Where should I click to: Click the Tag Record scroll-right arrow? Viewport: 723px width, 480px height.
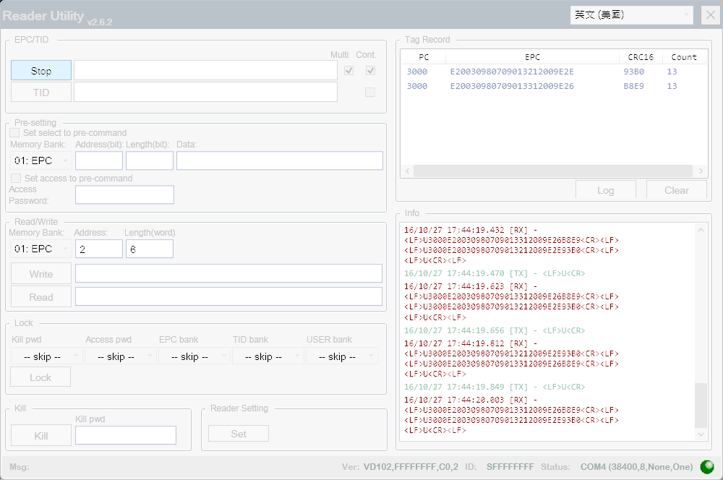pos(701,171)
